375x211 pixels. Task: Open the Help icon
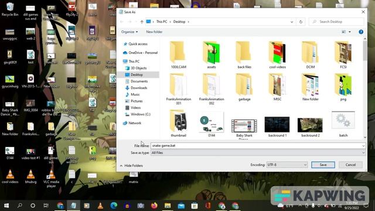coord(361,32)
